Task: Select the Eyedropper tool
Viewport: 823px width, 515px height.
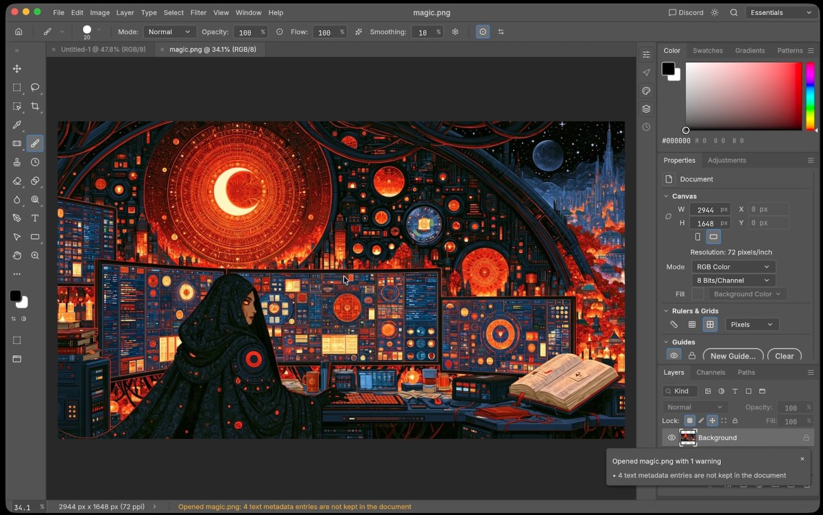Action: coord(17,125)
